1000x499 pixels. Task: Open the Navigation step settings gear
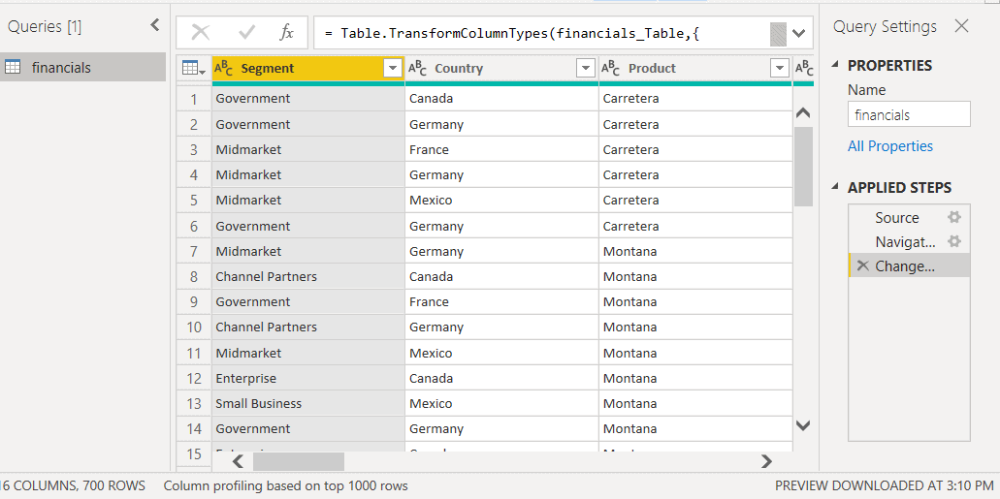click(x=954, y=241)
